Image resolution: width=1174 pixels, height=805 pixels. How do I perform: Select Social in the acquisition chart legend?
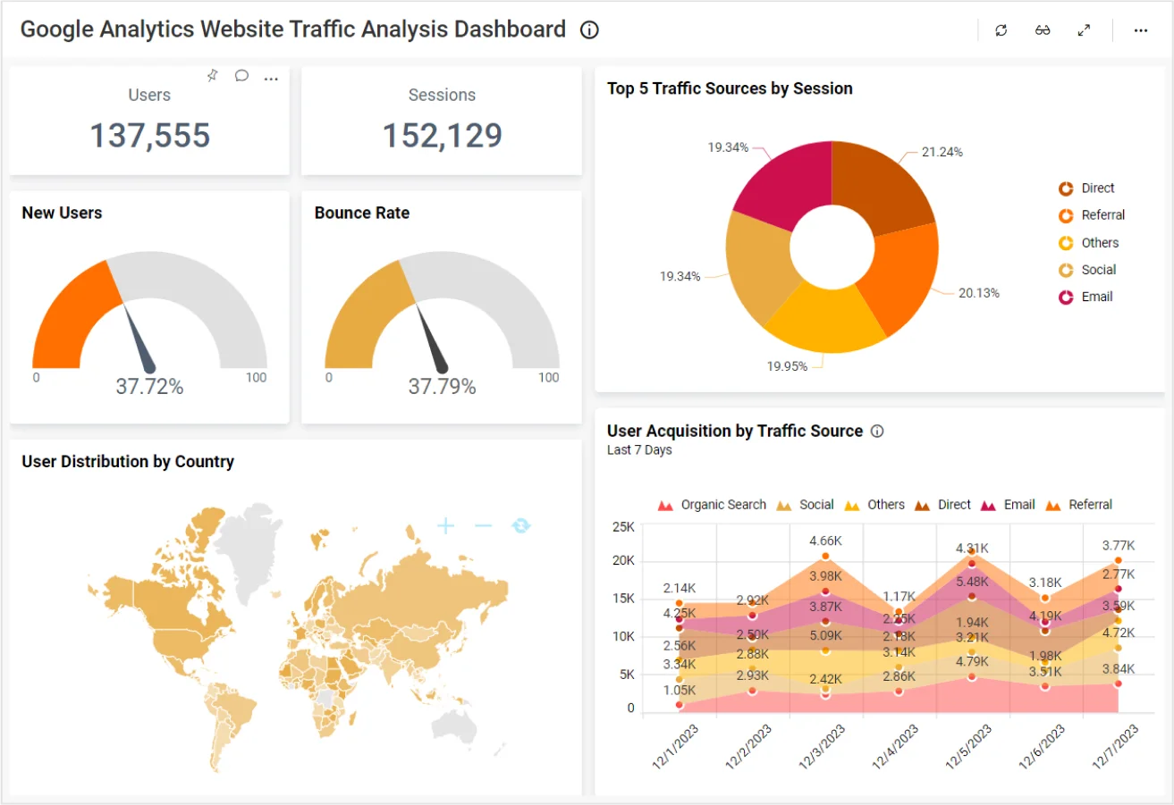coord(815,505)
